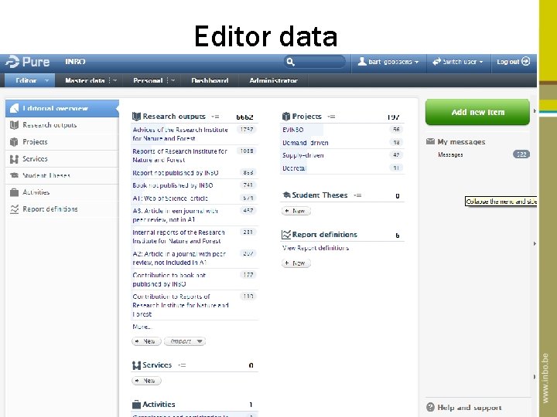Click the Log out button
The image size is (557, 417).
click(514, 62)
